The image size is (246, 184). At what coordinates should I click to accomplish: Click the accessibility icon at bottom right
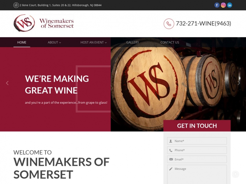point(235,174)
